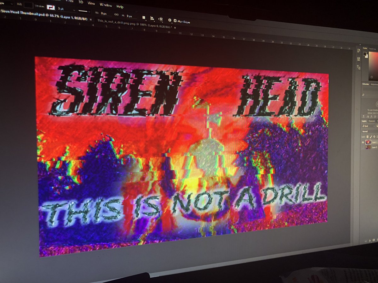Click the foreground color swatch in Color panel
The height and width of the screenshot is (283, 378).
[x=365, y=53]
